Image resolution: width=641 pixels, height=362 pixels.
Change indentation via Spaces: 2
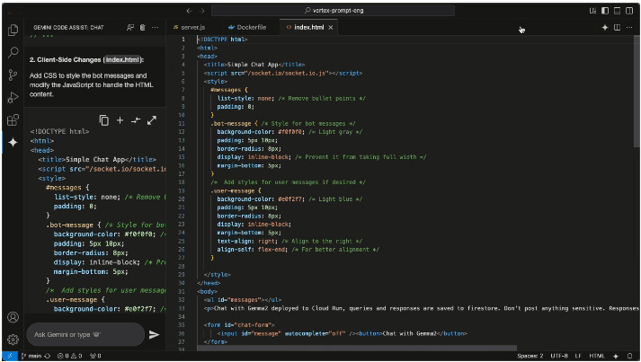530,356
